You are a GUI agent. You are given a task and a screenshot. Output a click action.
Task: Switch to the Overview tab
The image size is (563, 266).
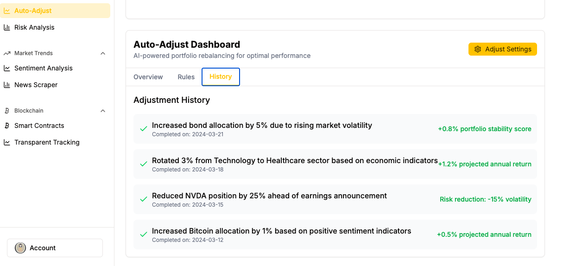click(148, 77)
